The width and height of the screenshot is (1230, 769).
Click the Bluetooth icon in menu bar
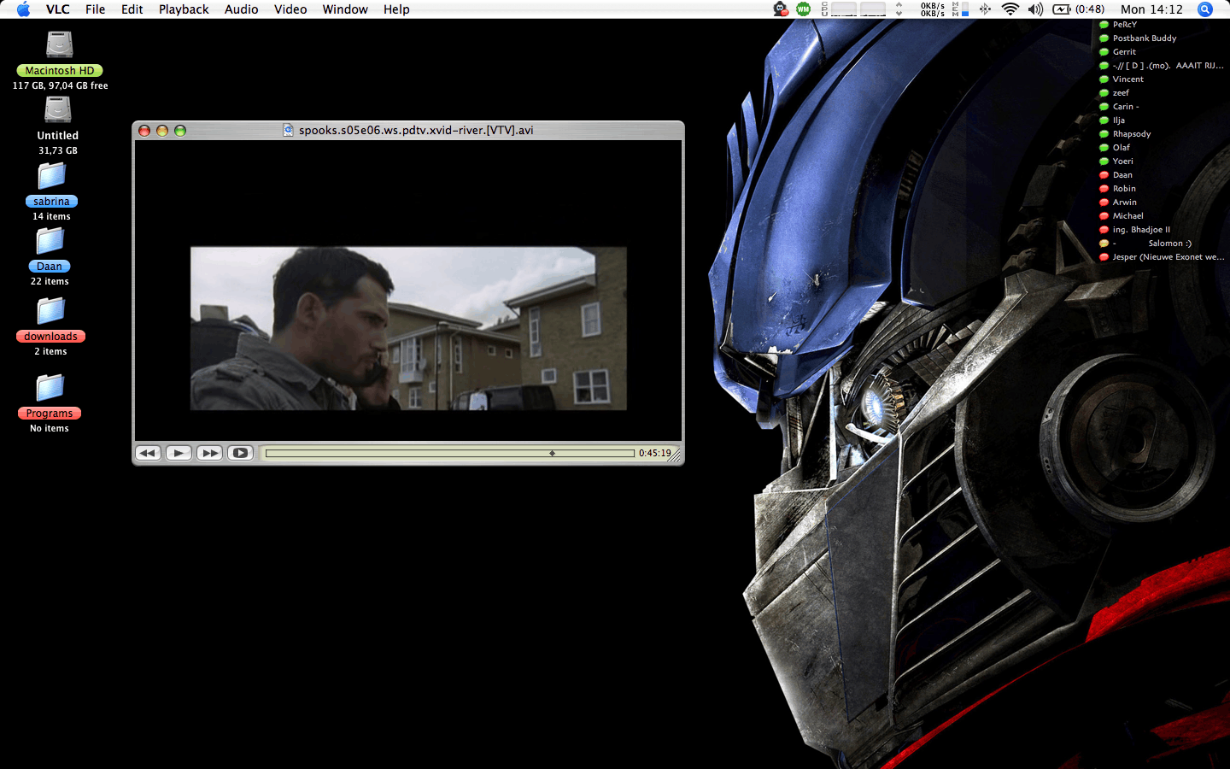[x=985, y=9]
